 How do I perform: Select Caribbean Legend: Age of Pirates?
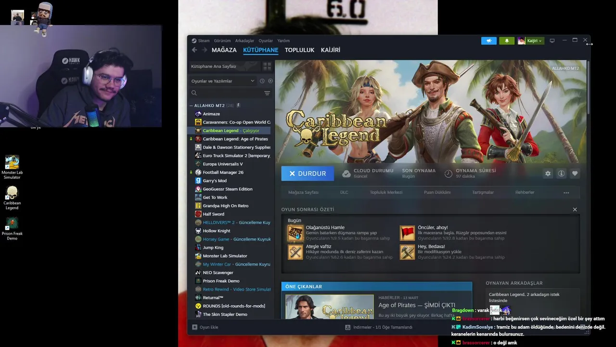pos(231,139)
